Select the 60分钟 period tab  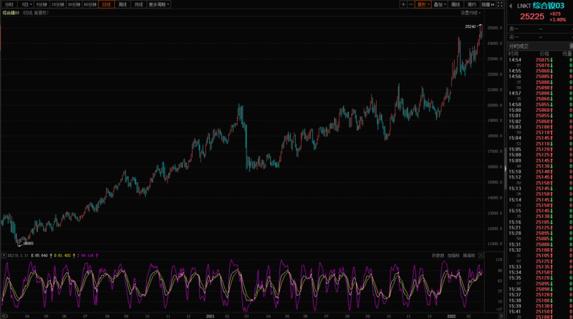coord(90,4)
